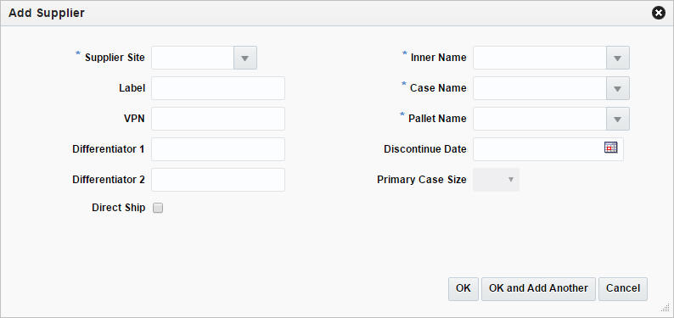Click the Direct Ship label
Image resolution: width=674 pixels, height=318 pixels.
pos(119,208)
